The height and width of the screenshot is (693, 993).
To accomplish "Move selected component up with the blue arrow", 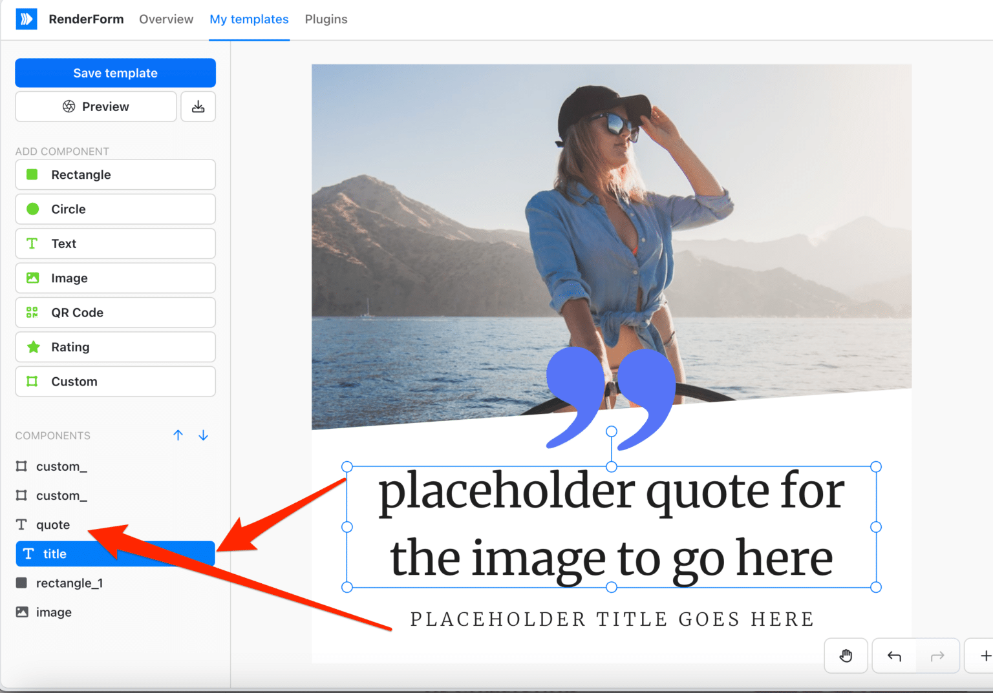I will (178, 435).
